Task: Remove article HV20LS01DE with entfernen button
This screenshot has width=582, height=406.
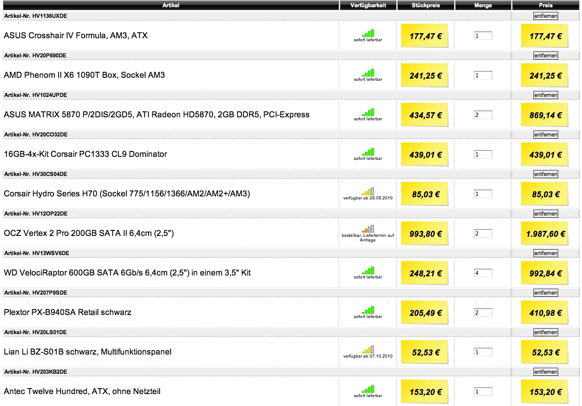Action: pyautogui.click(x=546, y=332)
